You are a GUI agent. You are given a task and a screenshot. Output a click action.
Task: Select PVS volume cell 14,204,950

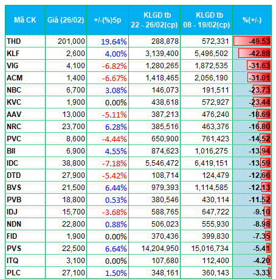coord(154,249)
